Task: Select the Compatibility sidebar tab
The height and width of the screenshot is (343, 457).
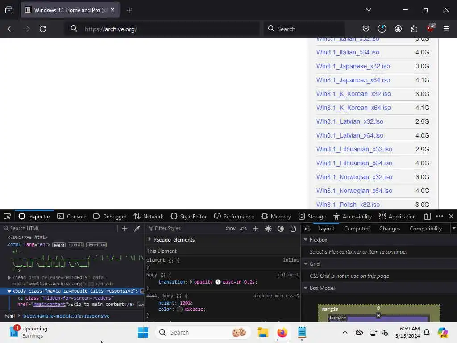Action: (425, 229)
